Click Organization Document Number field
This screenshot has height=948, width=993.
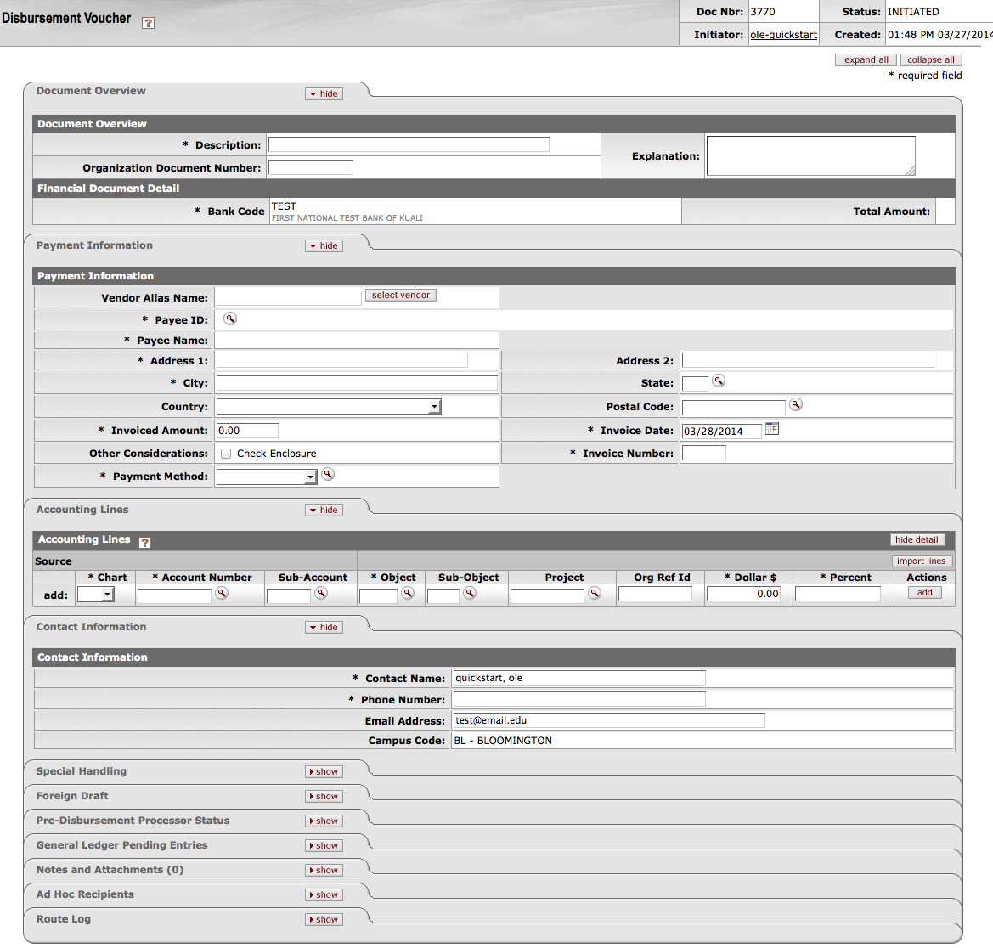click(311, 167)
